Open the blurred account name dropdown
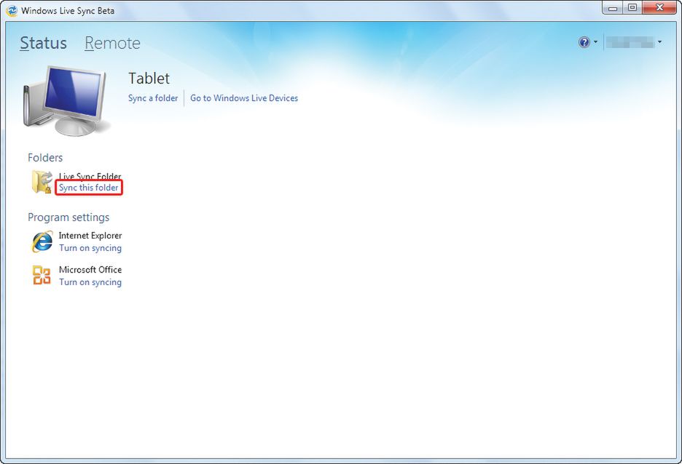This screenshot has height=464, width=682. coord(634,42)
